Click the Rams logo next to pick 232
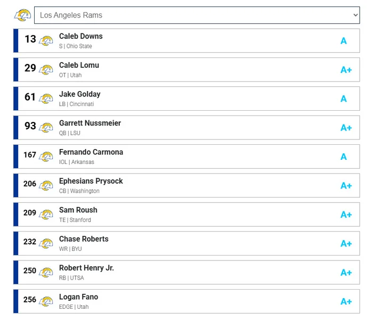 pyautogui.click(x=46, y=243)
